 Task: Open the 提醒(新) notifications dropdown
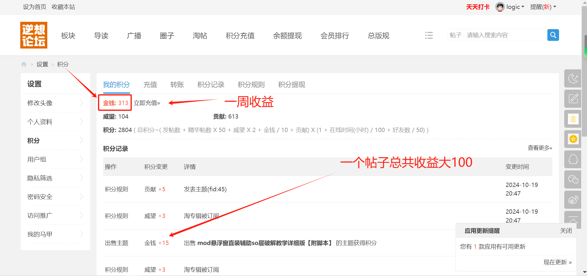click(x=543, y=7)
